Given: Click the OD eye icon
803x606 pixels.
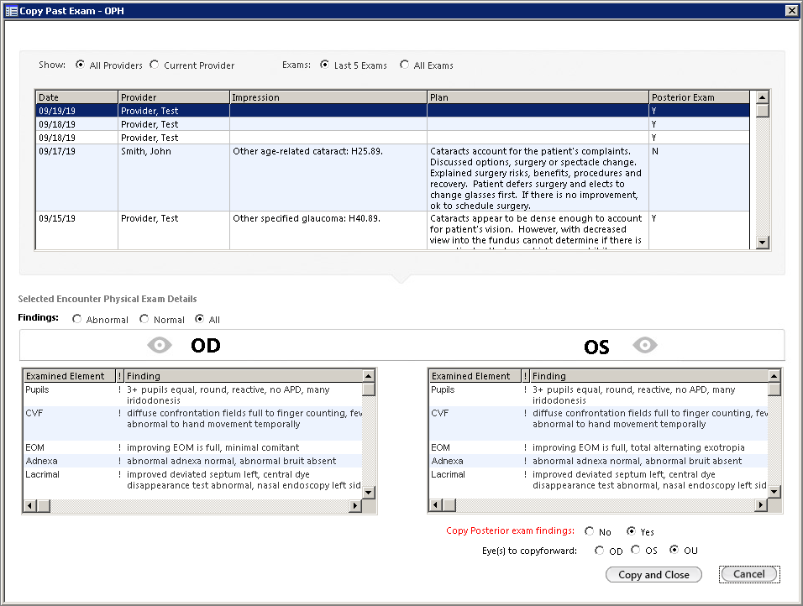Looking at the screenshot, I should tap(160, 346).
